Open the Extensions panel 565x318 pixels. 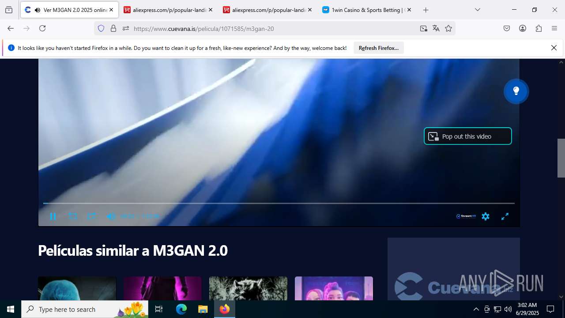[539, 28]
